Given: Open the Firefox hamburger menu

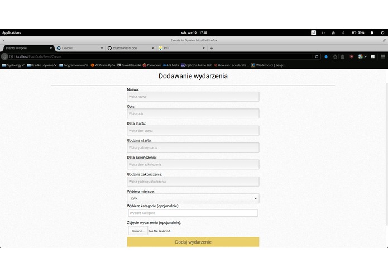Looking at the screenshot, I should [x=382, y=56].
